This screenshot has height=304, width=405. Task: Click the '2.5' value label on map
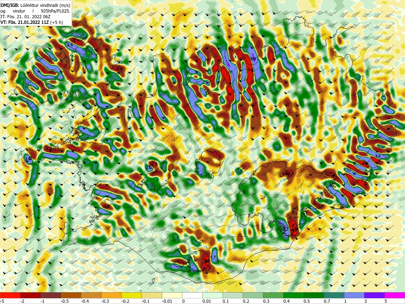pos(70,45)
